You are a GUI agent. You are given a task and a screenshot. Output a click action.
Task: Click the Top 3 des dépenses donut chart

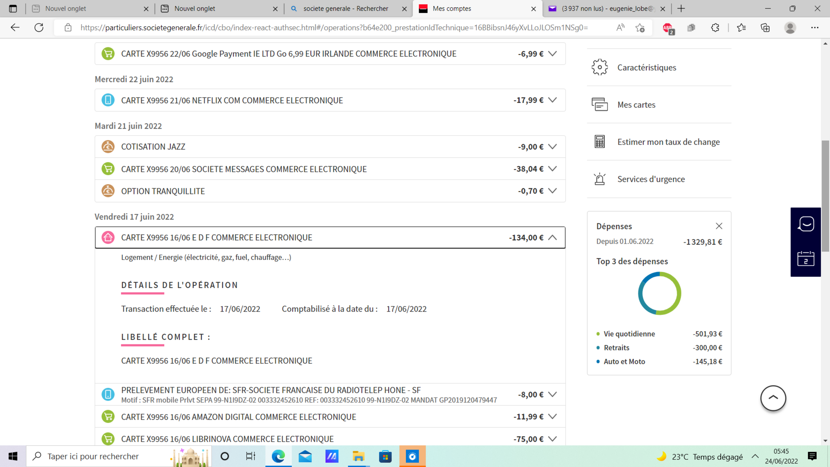[659, 293]
